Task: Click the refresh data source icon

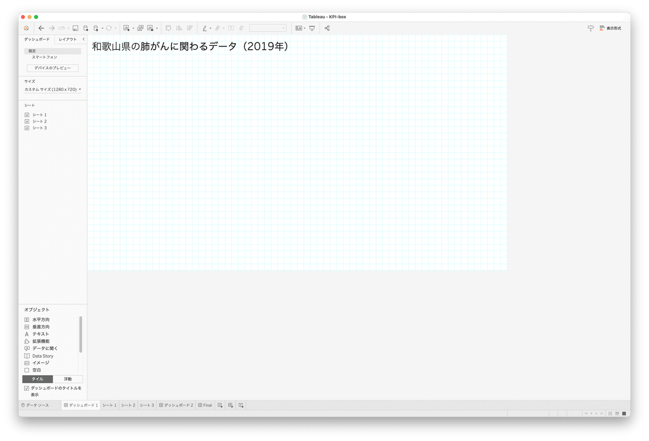Action: pyautogui.click(x=109, y=28)
